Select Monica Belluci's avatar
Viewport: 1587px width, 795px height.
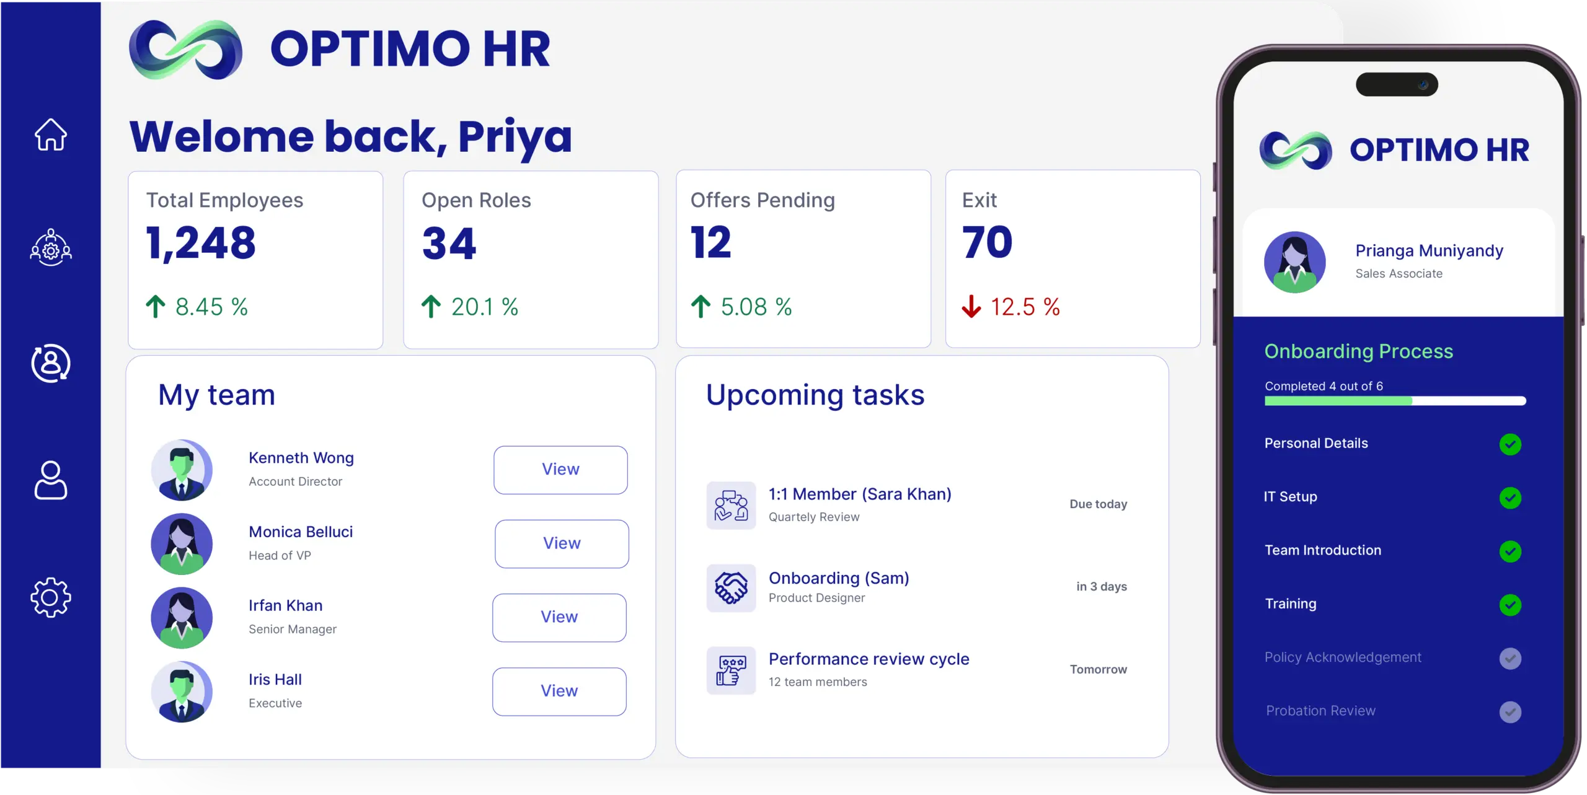(x=182, y=543)
